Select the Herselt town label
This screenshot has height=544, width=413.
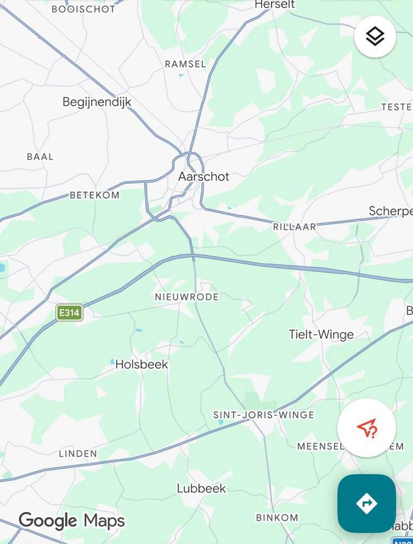click(275, 4)
